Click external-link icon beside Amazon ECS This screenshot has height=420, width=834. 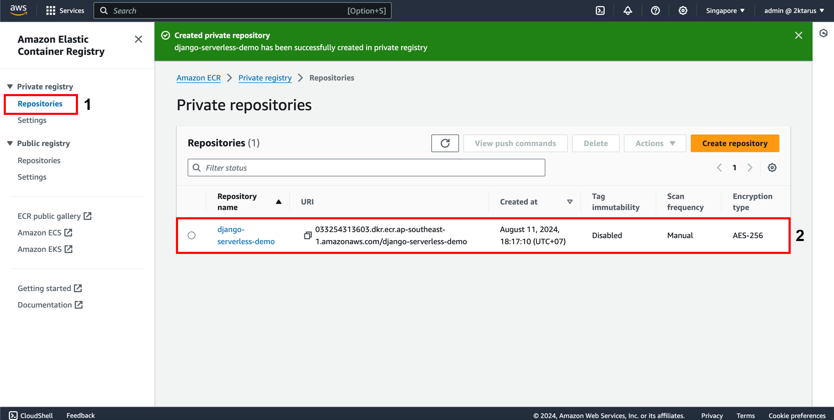tap(68, 232)
